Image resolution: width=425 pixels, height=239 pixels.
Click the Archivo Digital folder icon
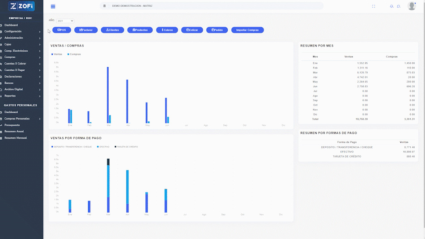[1, 90]
